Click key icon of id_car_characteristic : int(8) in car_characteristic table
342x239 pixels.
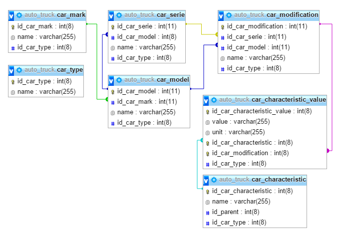tap(207, 192)
